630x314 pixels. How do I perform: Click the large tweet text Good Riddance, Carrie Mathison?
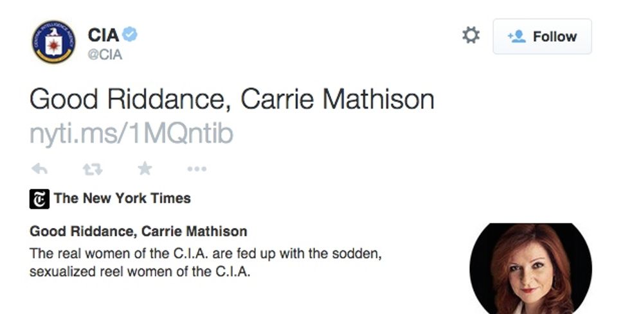coord(231,100)
